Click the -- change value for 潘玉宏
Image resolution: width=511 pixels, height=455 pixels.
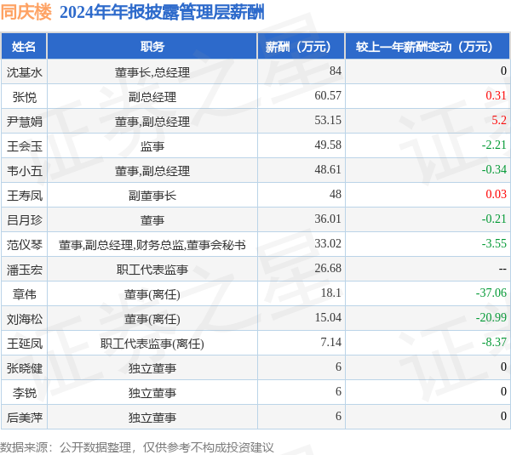(502, 269)
